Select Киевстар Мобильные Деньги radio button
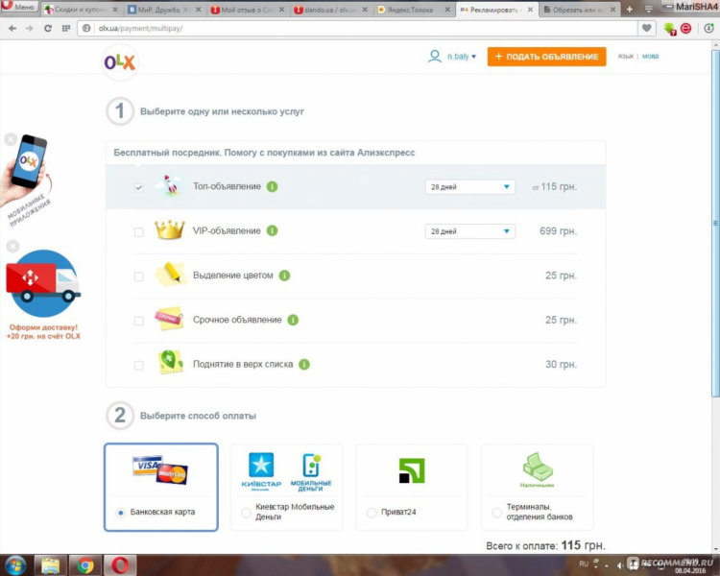Screen dimensions: 720x576 (246, 512)
